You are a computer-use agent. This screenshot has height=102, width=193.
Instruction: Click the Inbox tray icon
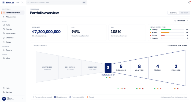[x=3, y=58]
